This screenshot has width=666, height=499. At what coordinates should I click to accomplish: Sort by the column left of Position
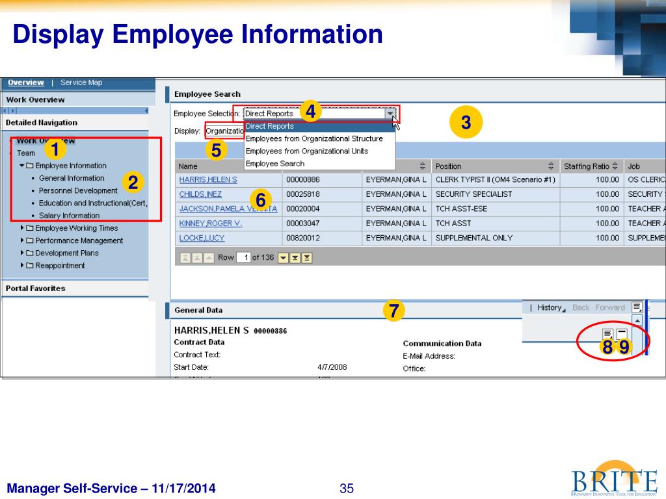pyautogui.click(x=421, y=166)
